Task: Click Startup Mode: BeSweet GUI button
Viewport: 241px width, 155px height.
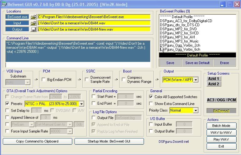Action: [x=109, y=141]
